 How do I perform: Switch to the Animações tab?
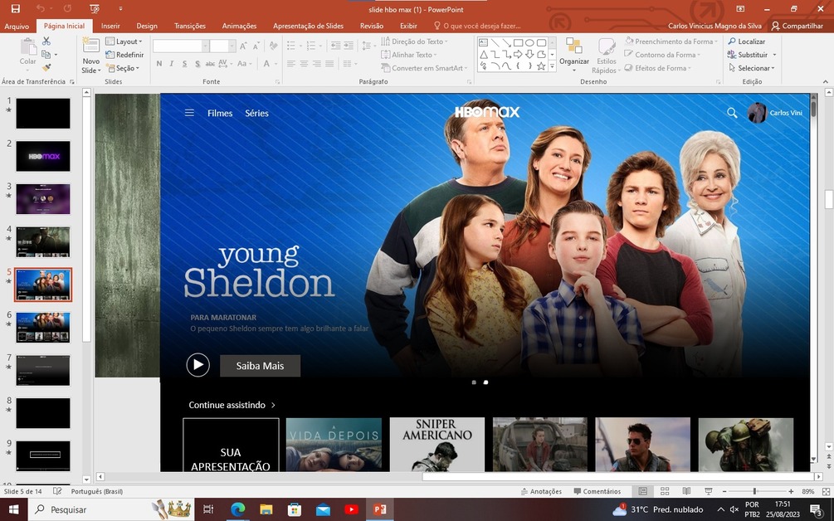pyautogui.click(x=239, y=26)
